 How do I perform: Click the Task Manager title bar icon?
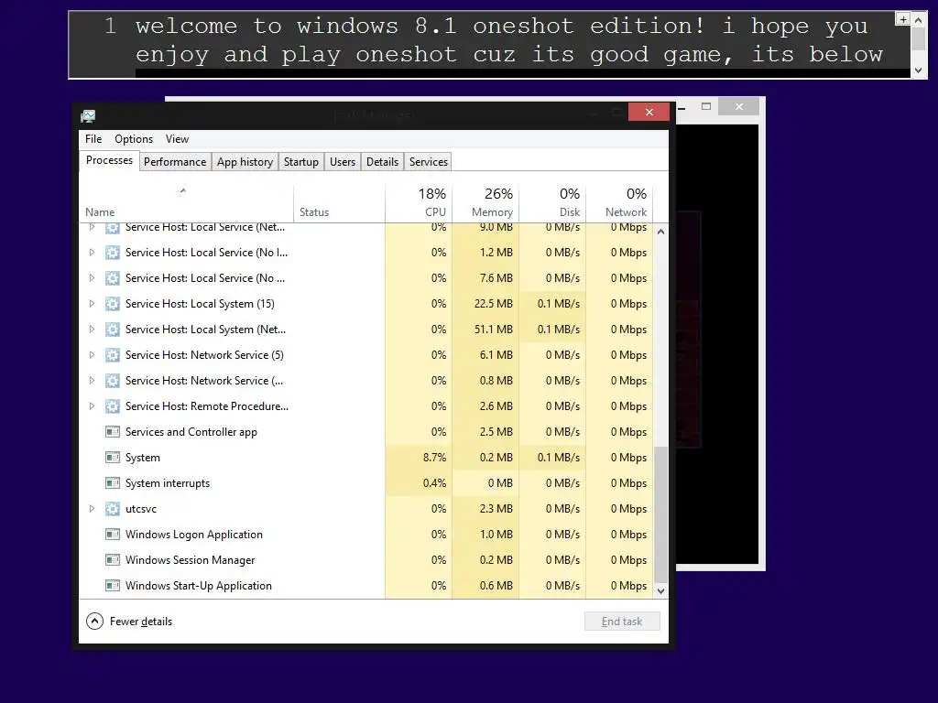click(88, 116)
